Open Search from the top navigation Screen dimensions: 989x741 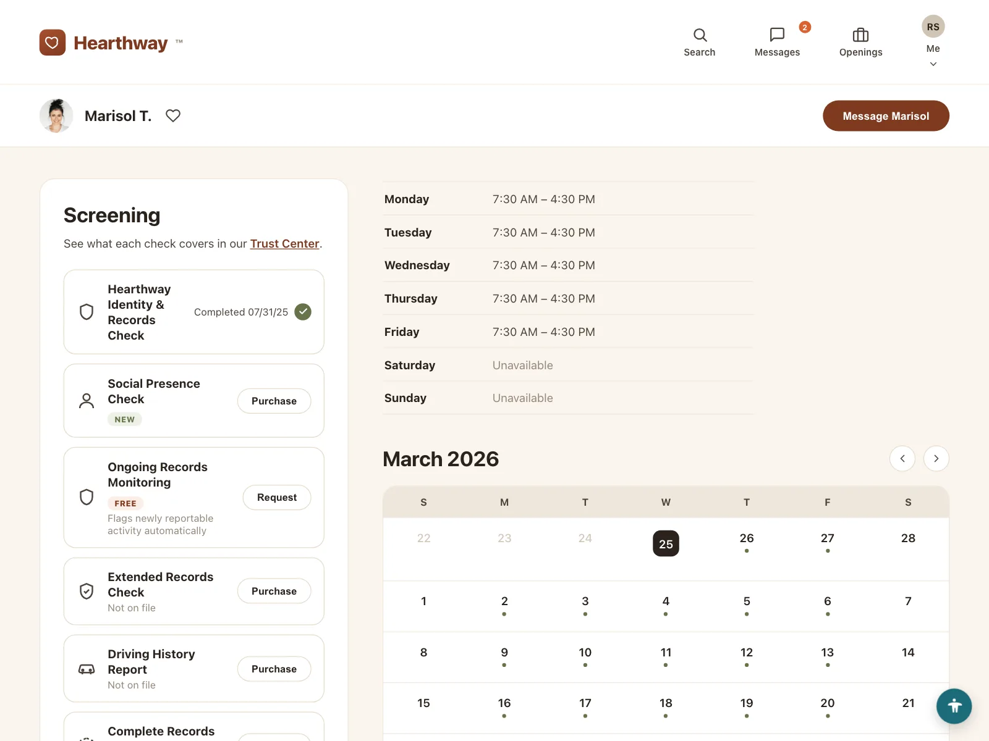click(x=700, y=43)
